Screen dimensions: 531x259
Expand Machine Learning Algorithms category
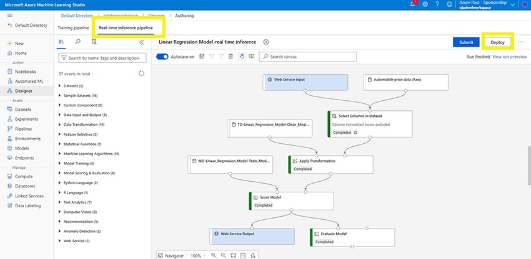point(59,153)
